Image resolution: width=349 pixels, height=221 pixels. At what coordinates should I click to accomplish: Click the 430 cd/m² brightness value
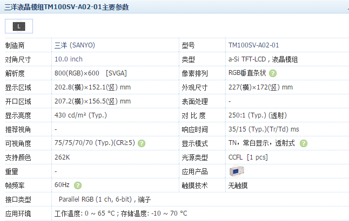pos(80,115)
